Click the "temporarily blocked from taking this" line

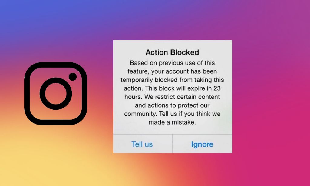click(x=172, y=80)
